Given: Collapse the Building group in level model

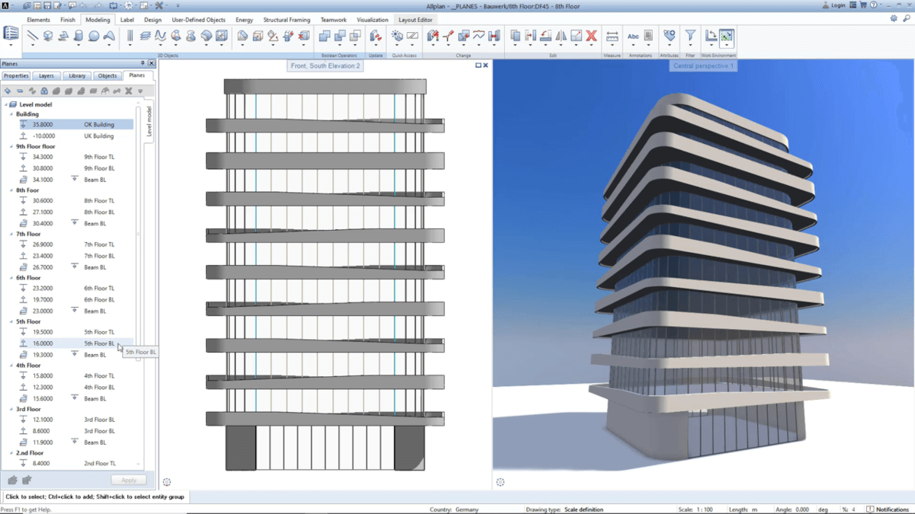Looking at the screenshot, I should click(x=11, y=114).
